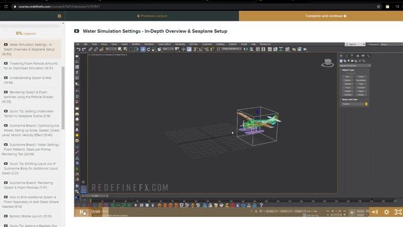Collapse the Object Type rollout
This screenshot has width=403, height=227.
coord(348,70)
